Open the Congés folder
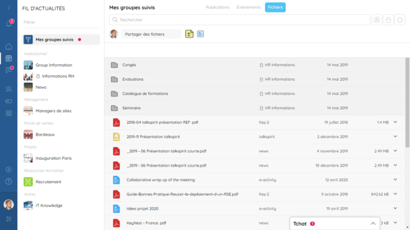The width and height of the screenshot is (410, 230). tap(129, 65)
